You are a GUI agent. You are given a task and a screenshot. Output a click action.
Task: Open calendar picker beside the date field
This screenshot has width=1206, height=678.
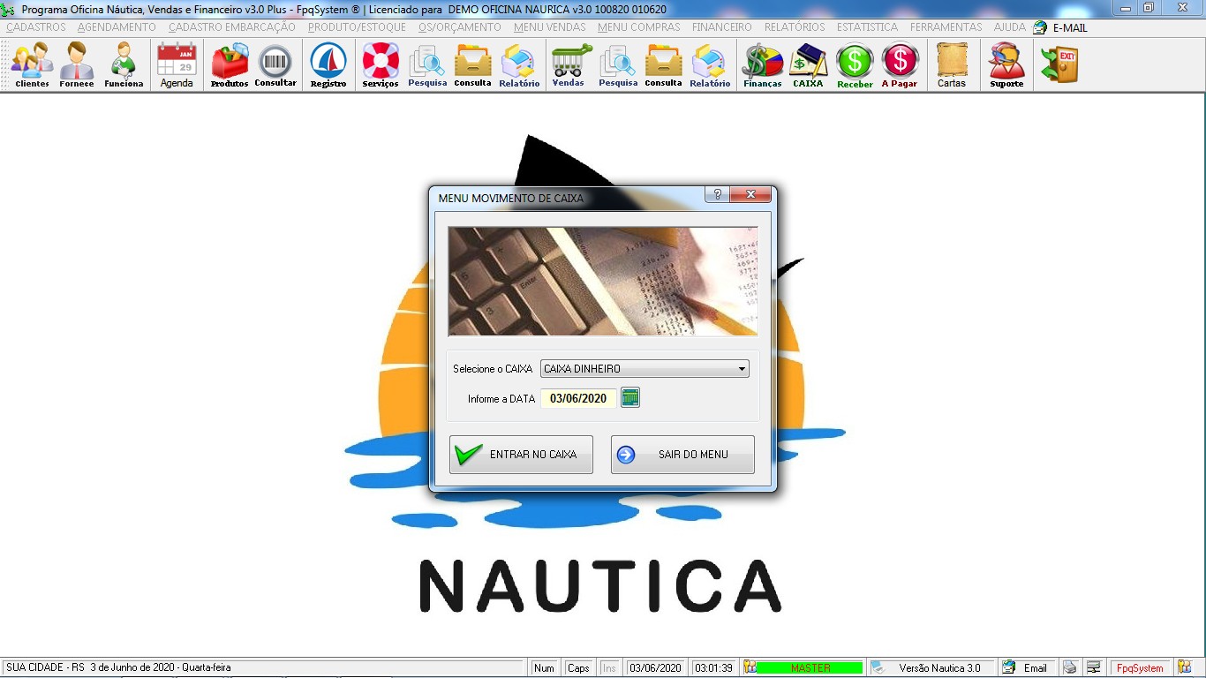(x=629, y=398)
